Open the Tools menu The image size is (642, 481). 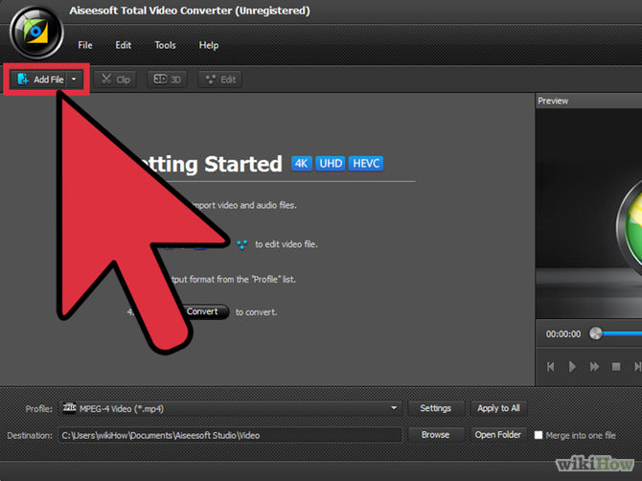pos(165,45)
